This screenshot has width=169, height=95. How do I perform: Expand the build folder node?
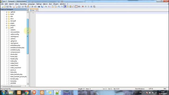6,14
